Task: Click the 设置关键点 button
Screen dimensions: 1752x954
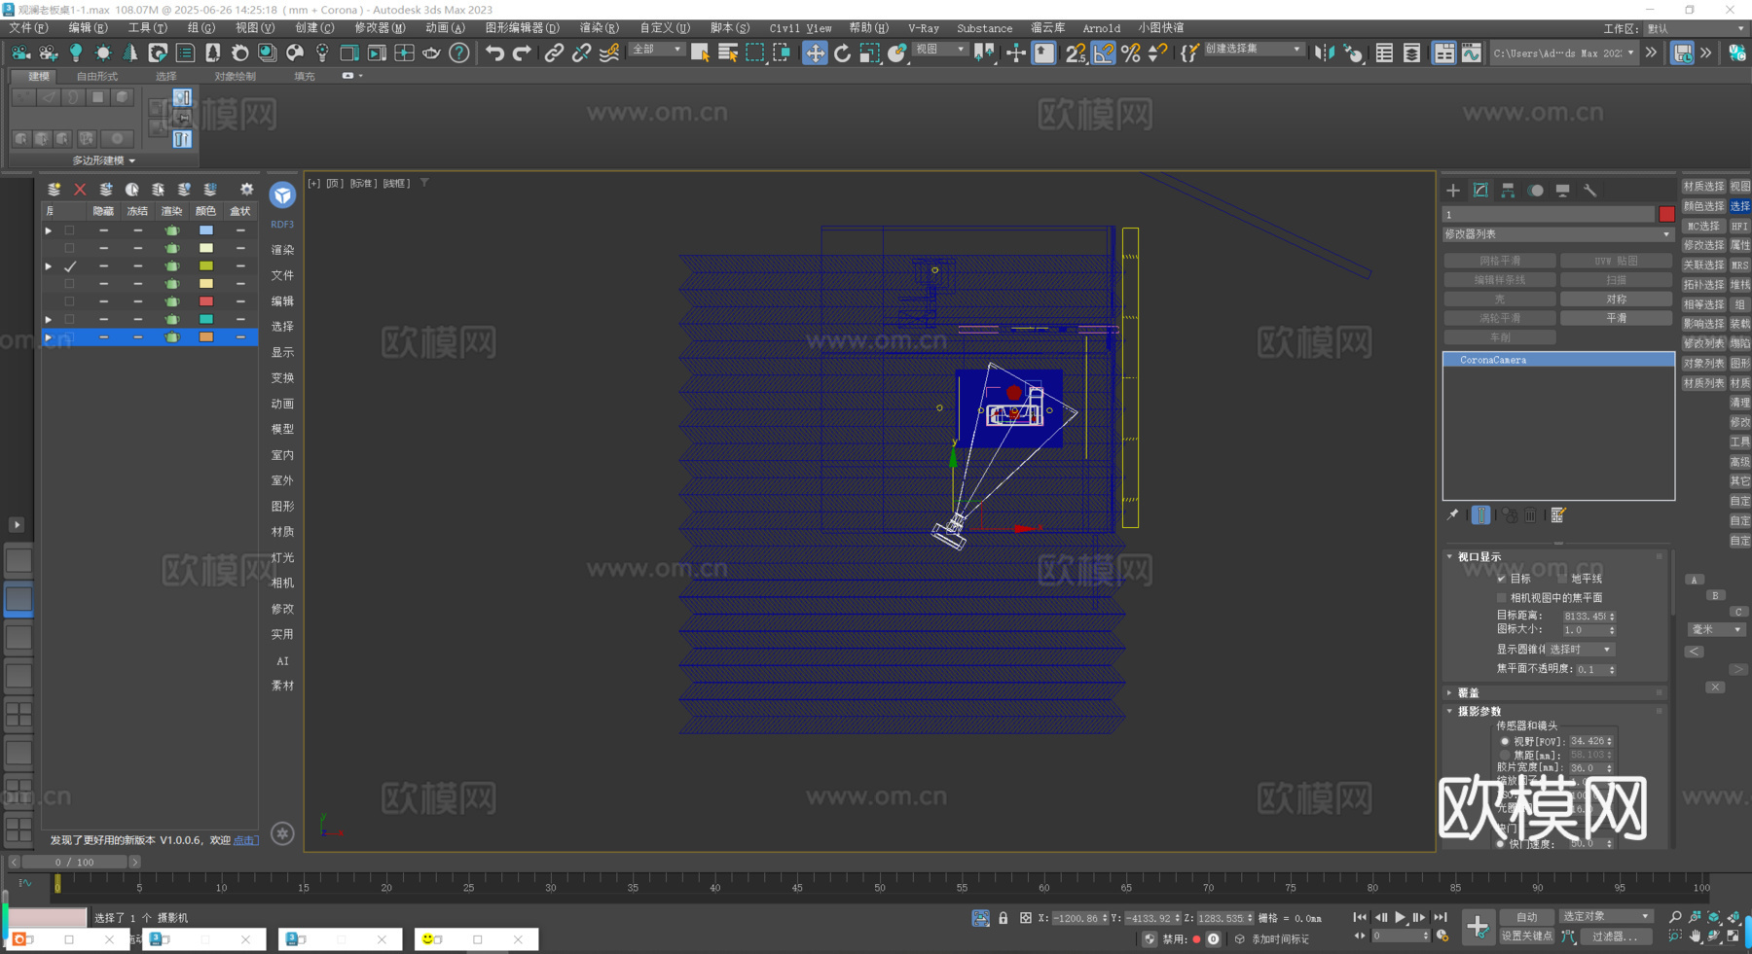Action: [x=1526, y=936]
